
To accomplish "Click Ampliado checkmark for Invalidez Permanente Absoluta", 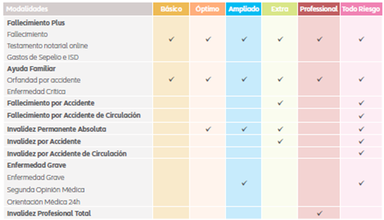I will (244, 129).
